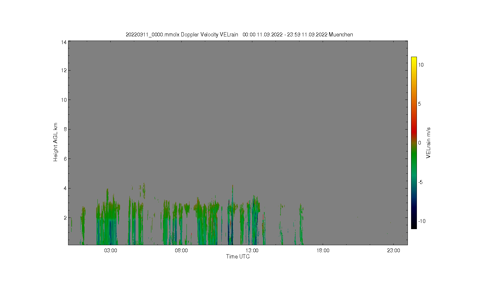Click the height tick label 6
The image size is (484, 290).
coord(65,159)
